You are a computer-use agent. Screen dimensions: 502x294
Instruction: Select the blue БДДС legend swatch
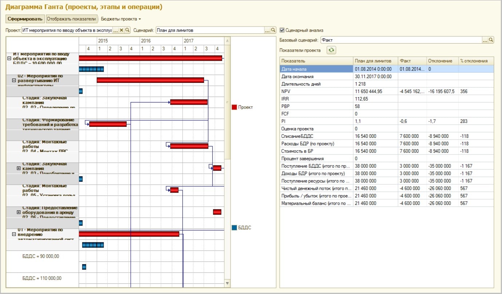pos(234,228)
